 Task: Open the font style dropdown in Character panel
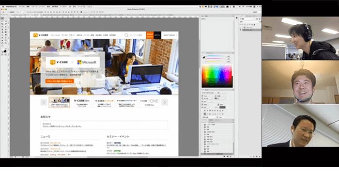tap(222, 93)
